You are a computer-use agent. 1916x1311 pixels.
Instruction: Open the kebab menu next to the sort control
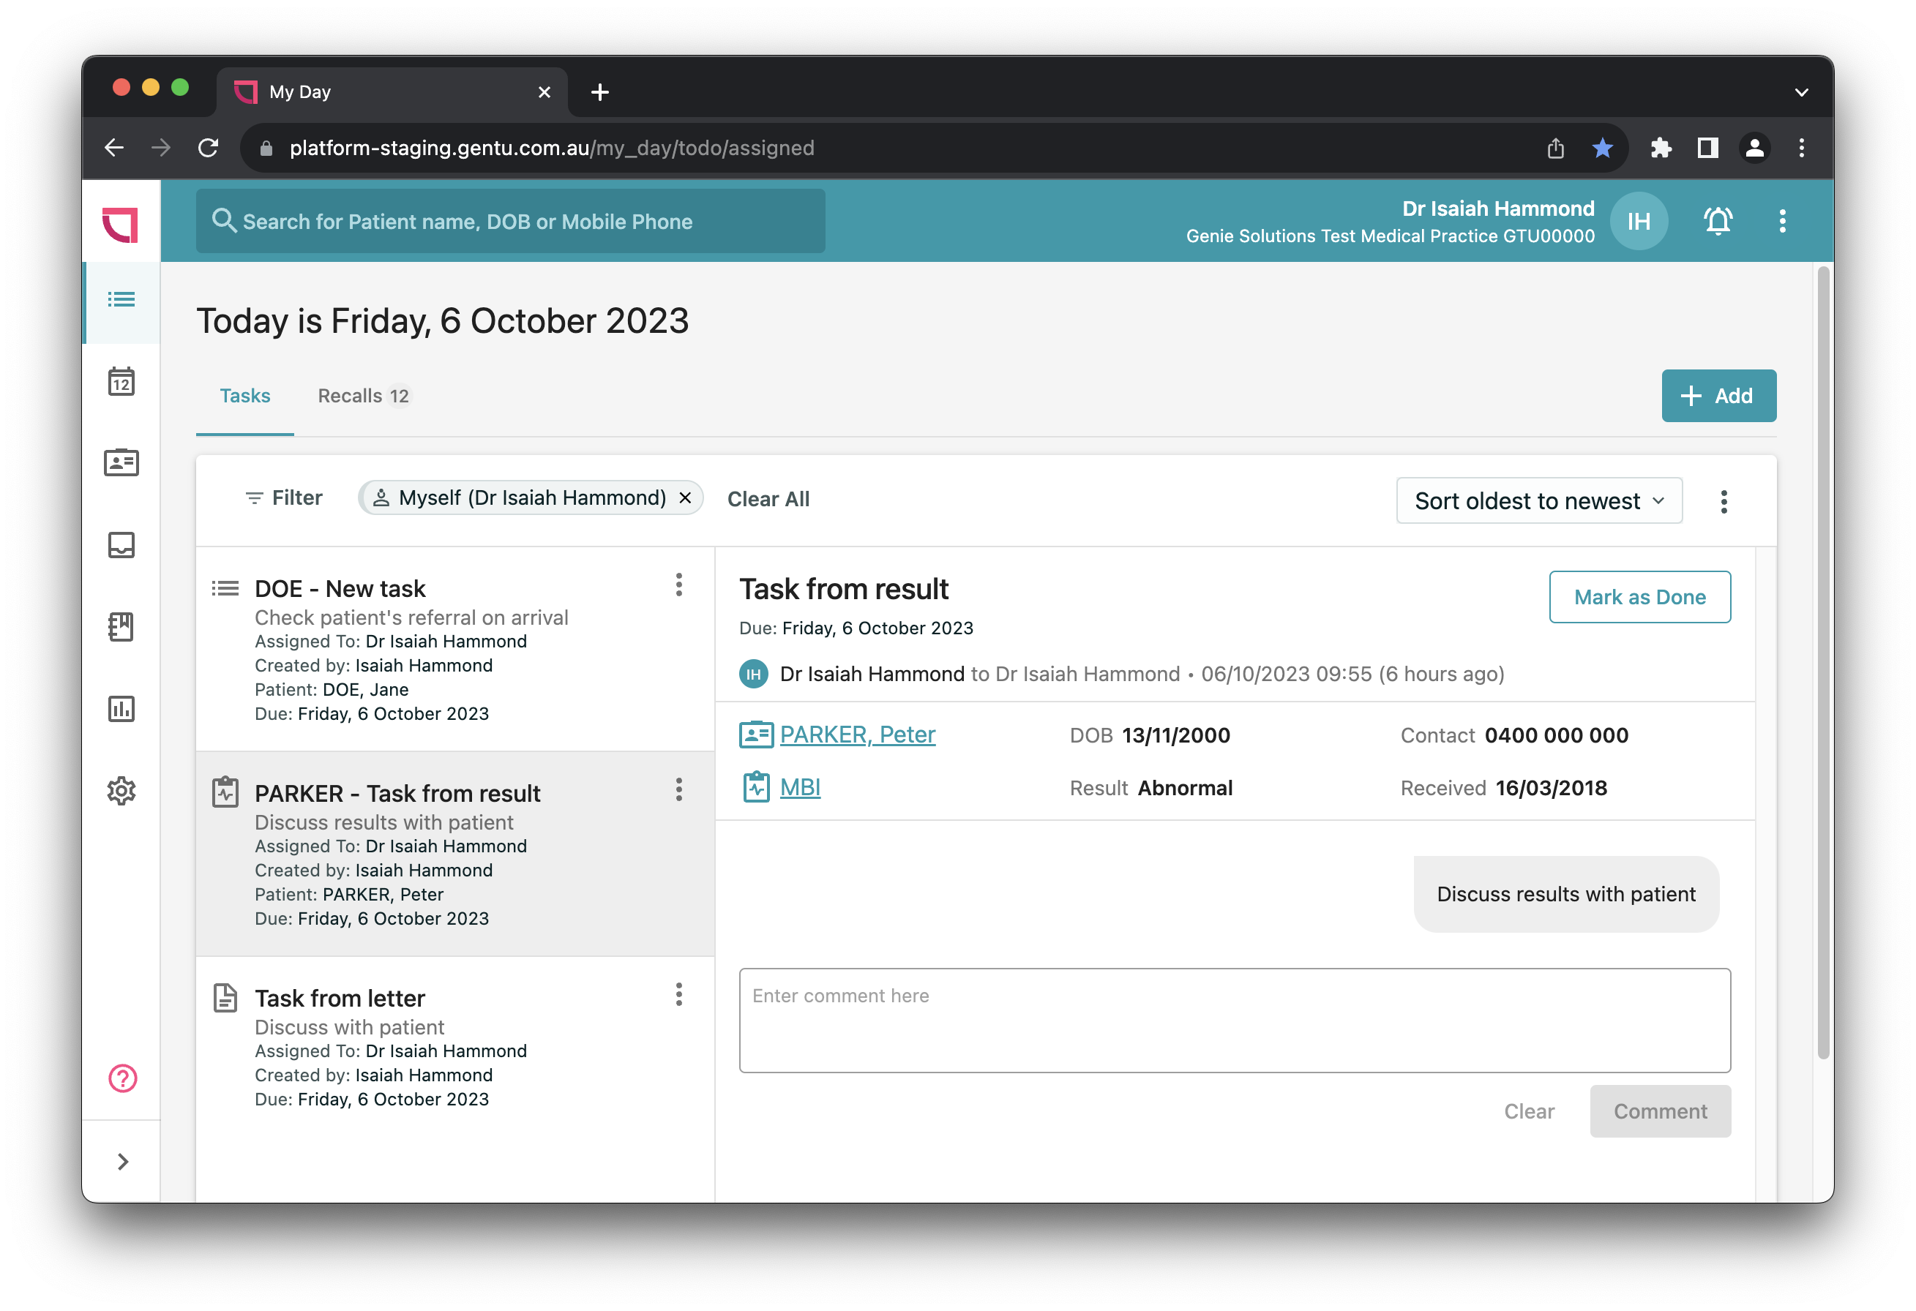point(1723,501)
